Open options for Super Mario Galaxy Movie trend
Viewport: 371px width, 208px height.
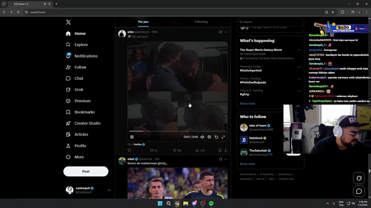click(299, 50)
